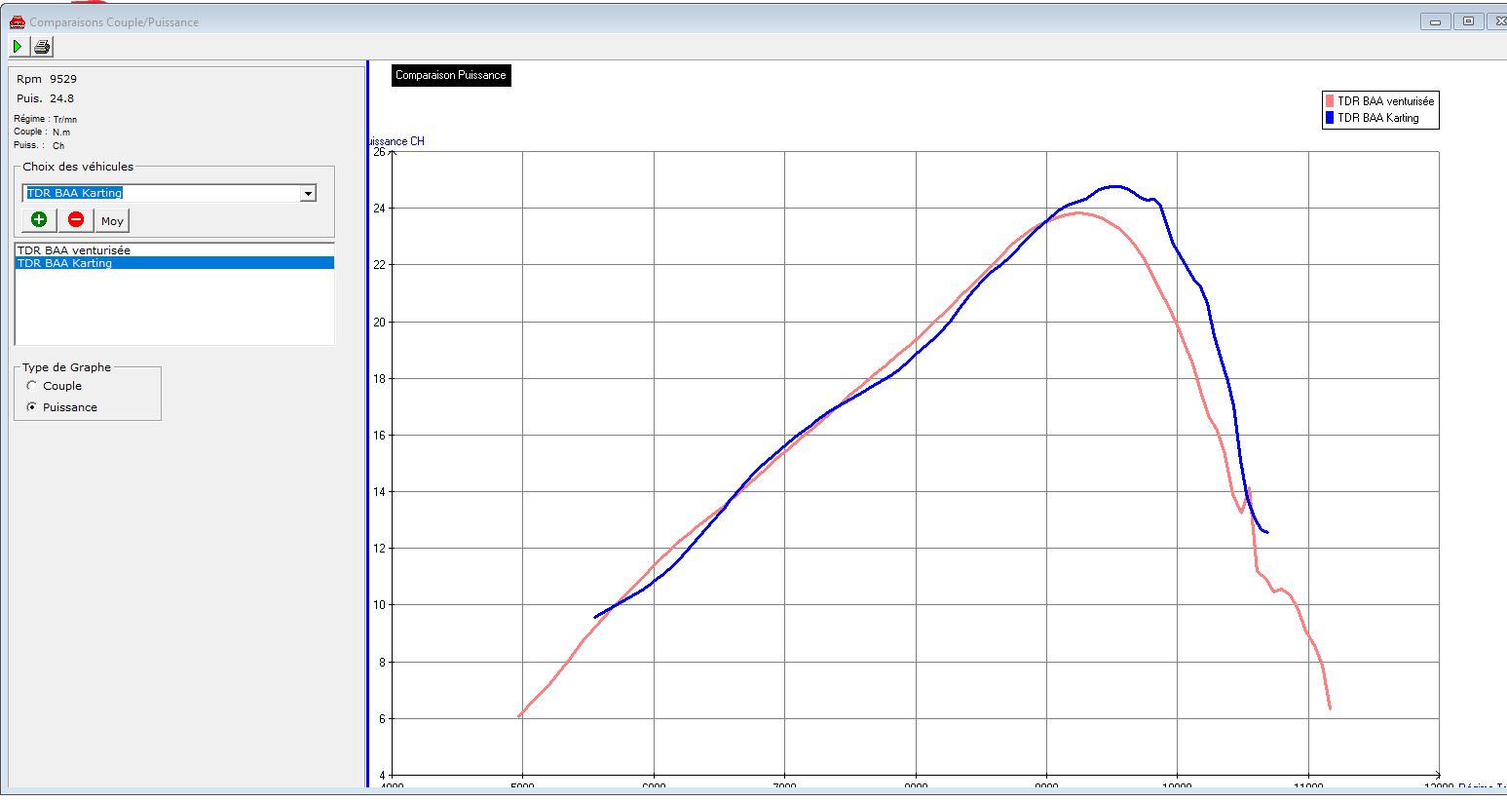The image size is (1507, 802).
Task: Maximize the Comparaisons Couple/Puissance window
Action: tap(1468, 21)
